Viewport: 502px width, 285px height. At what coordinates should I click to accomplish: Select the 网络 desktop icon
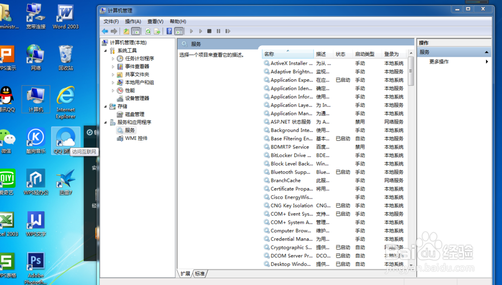point(36,58)
